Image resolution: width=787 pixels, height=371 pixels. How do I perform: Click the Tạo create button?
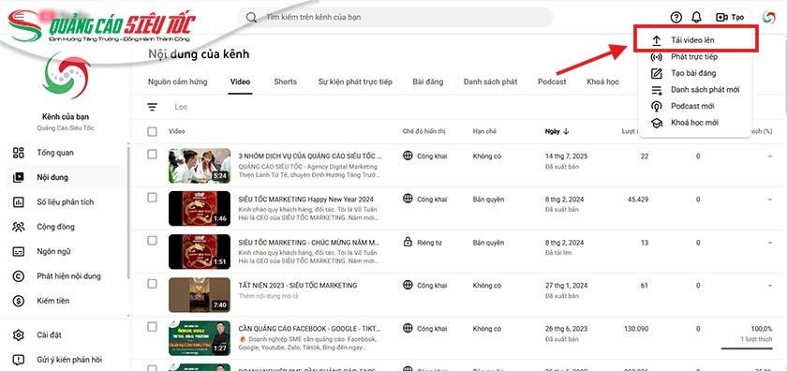point(730,17)
